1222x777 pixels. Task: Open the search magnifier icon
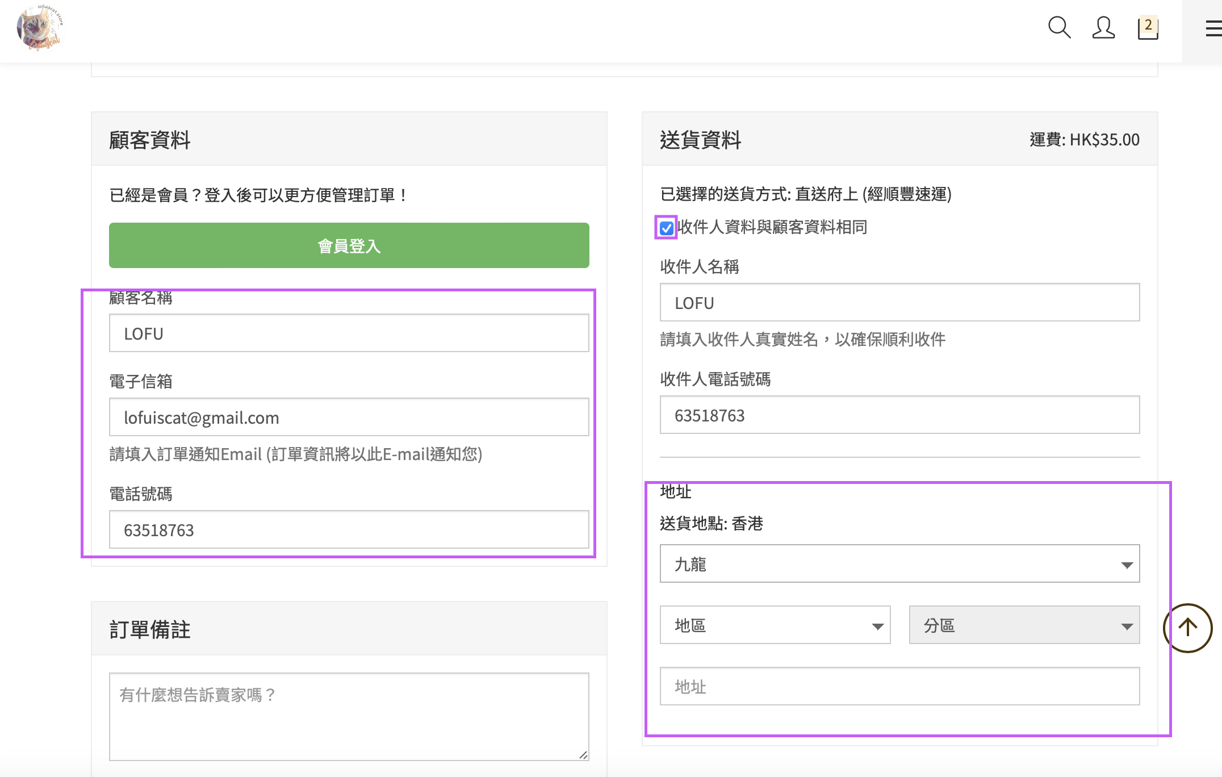1059,27
